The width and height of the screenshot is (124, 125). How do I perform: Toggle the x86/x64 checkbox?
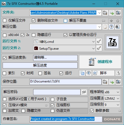[x=4, y=35]
